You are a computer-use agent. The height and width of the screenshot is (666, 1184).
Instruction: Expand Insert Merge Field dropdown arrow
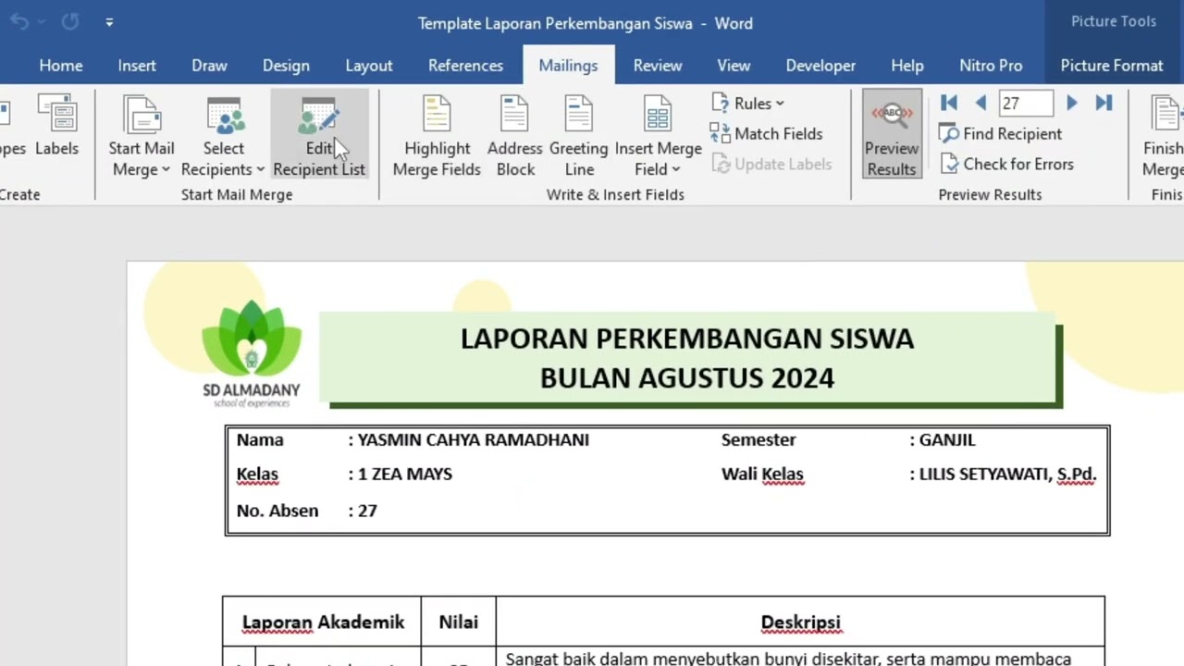tap(676, 170)
